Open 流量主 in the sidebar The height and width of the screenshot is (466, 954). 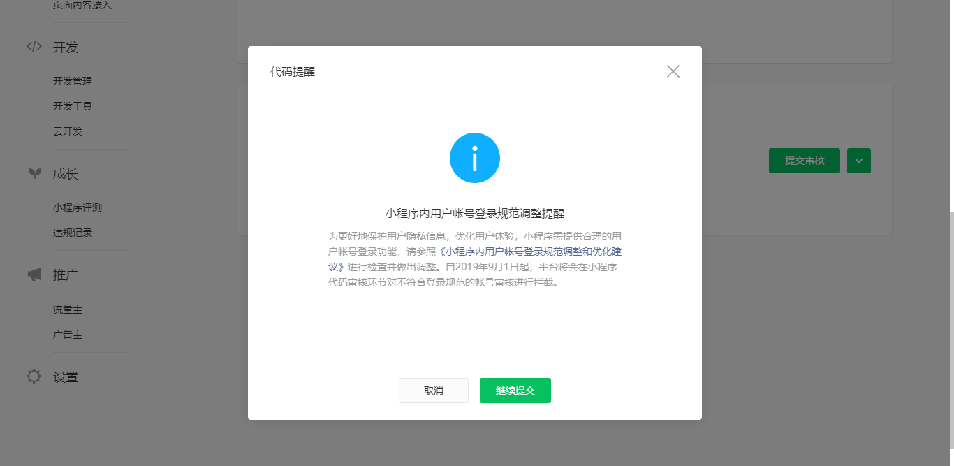(68, 310)
